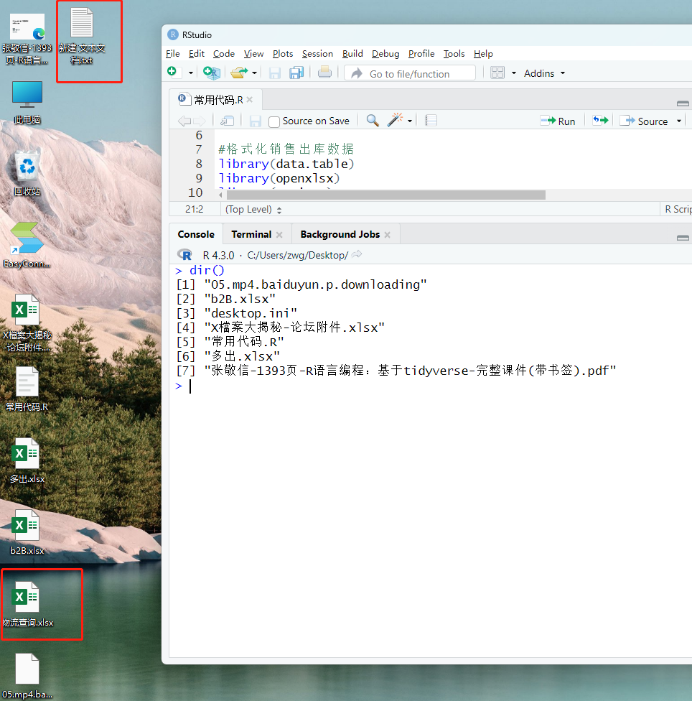Image resolution: width=692 pixels, height=701 pixels.
Task: Open the Profile menu
Action: pyautogui.click(x=421, y=54)
